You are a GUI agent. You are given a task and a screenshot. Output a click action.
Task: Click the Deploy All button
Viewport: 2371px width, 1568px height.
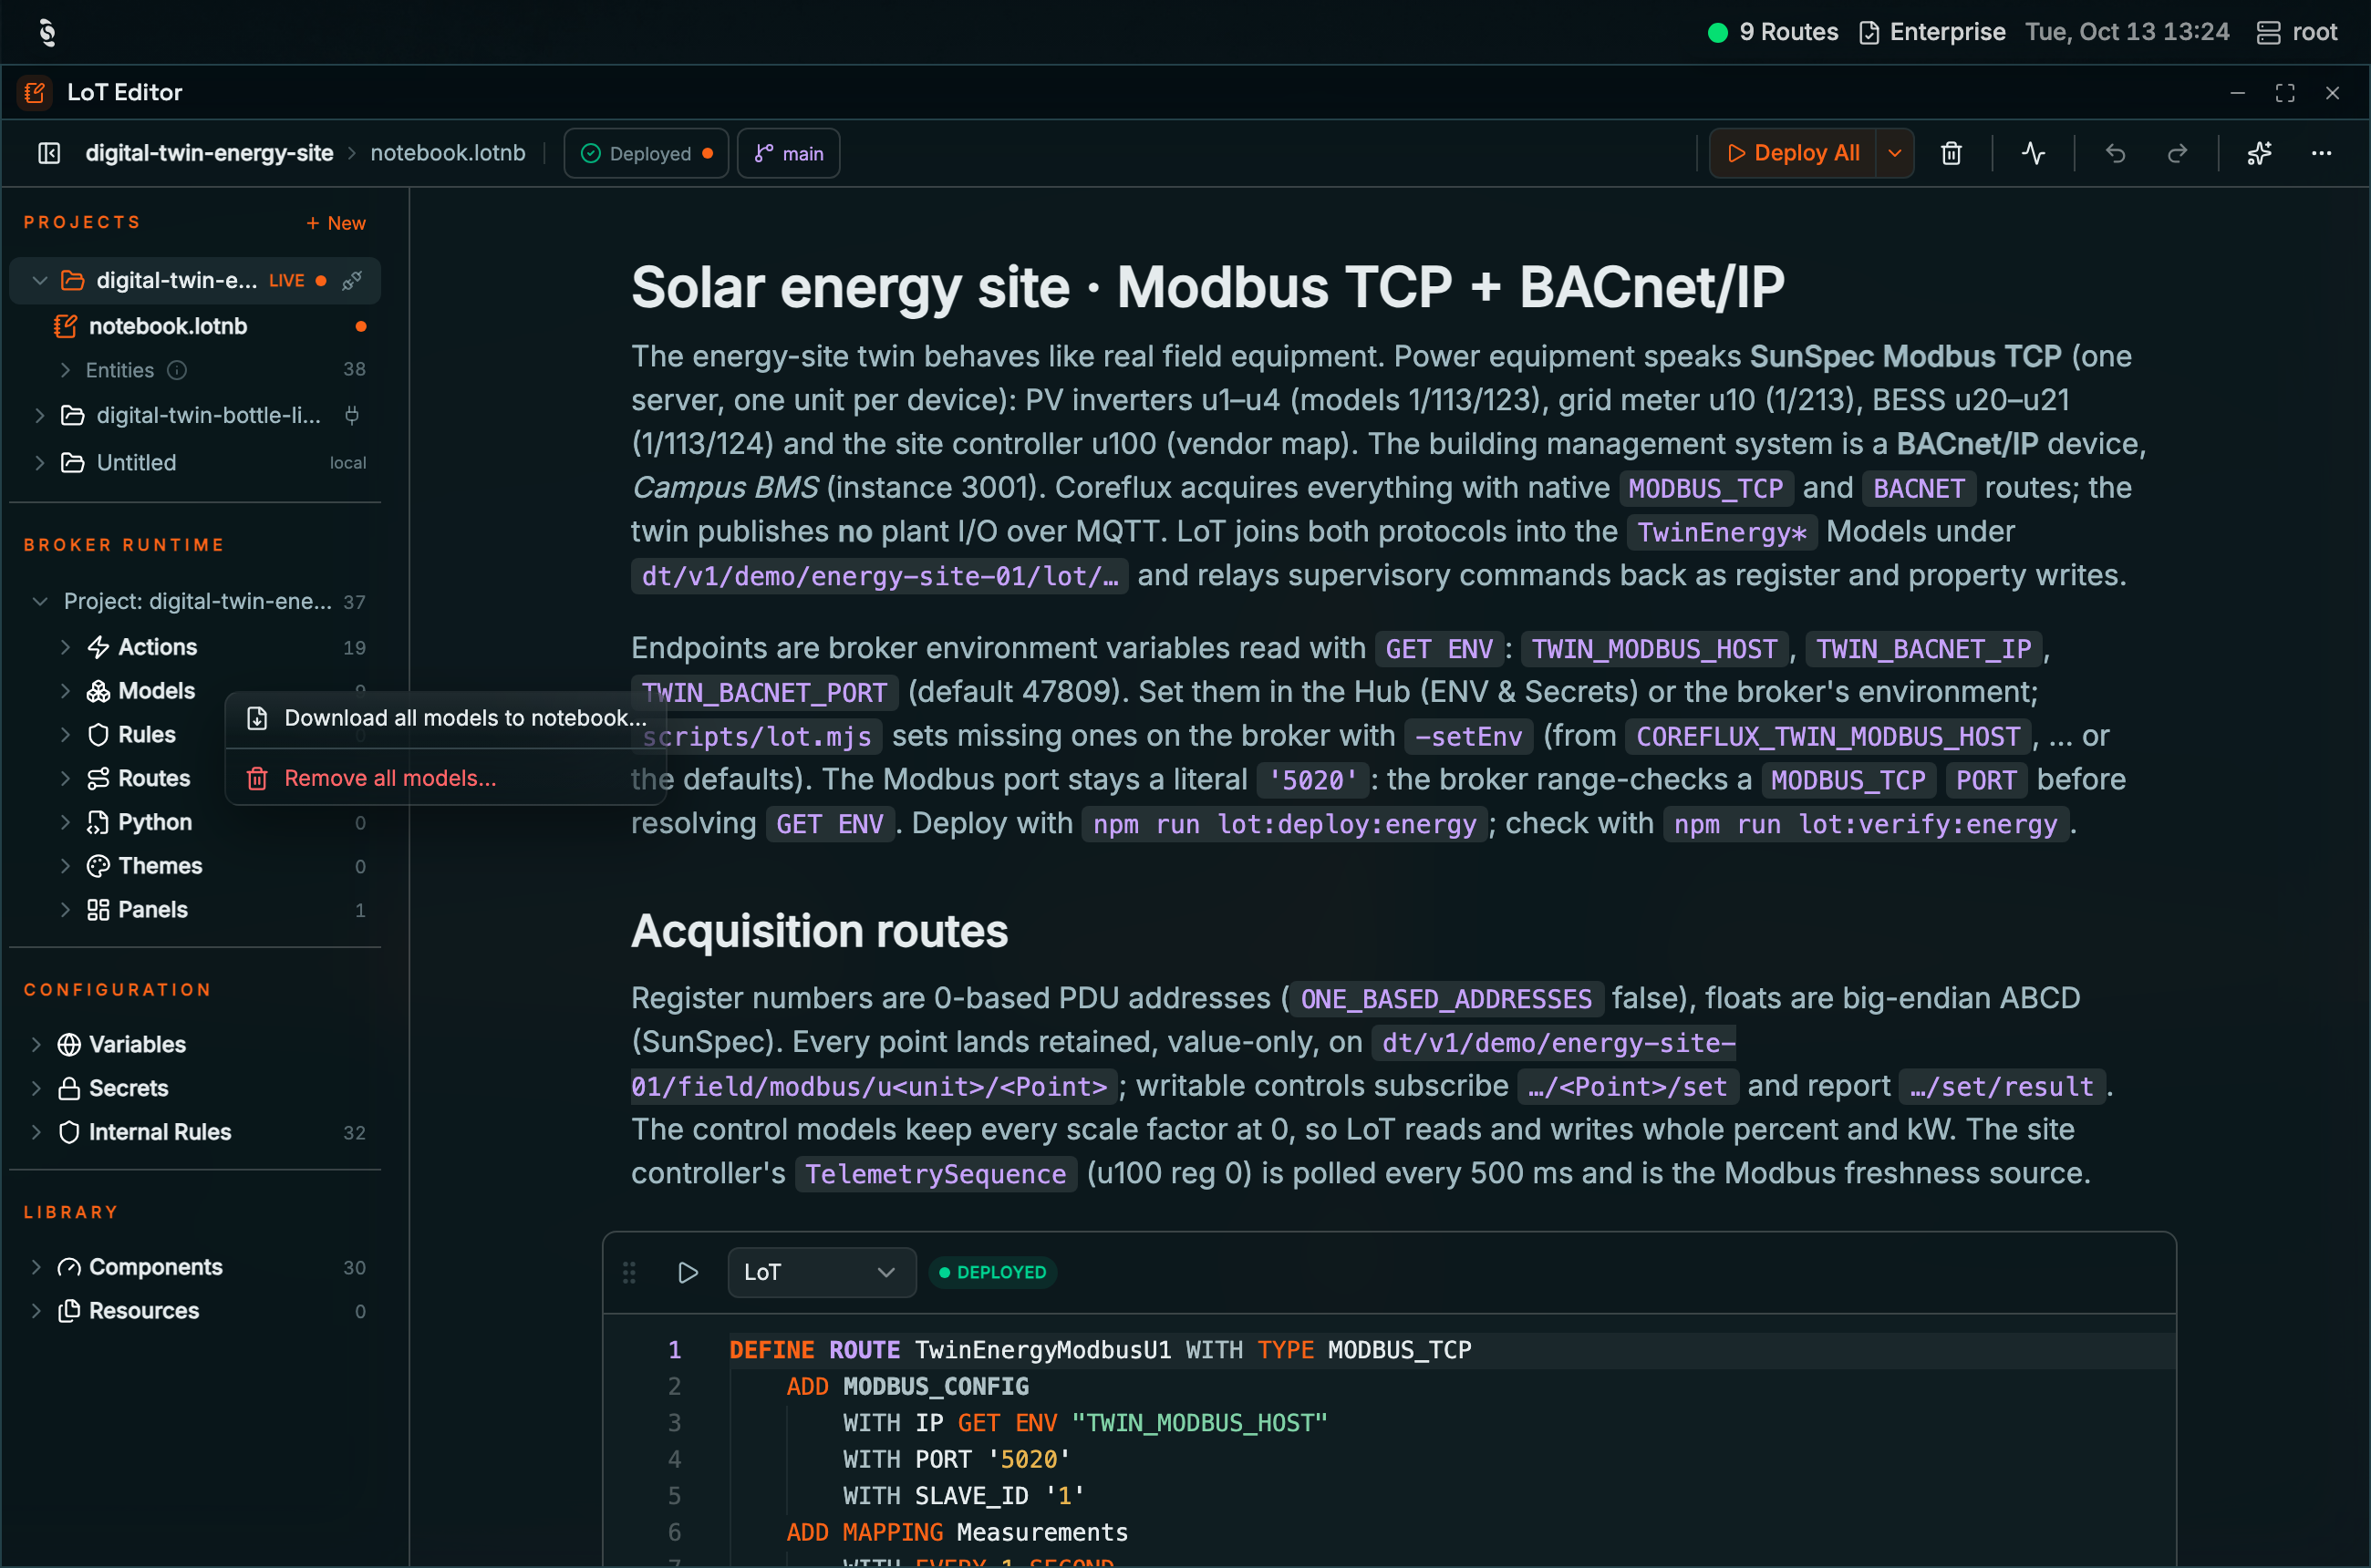pyautogui.click(x=1793, y=153)
